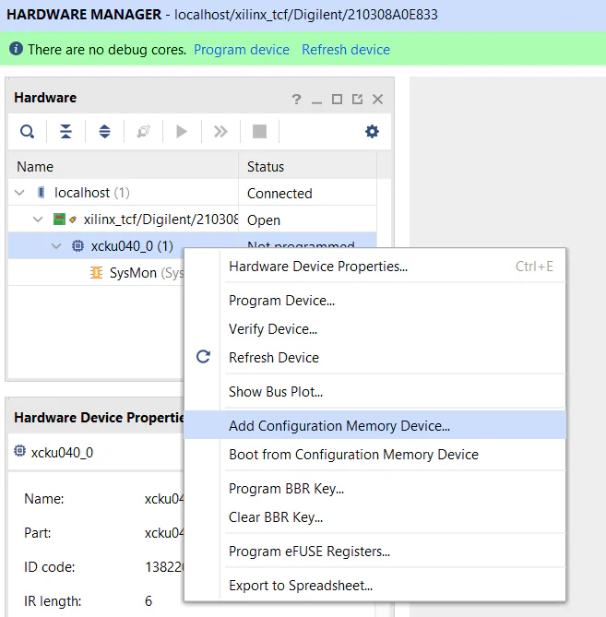606x617 pixels.
Task: Click the Refresh device link in banner
Action: (x=345, y=50)
